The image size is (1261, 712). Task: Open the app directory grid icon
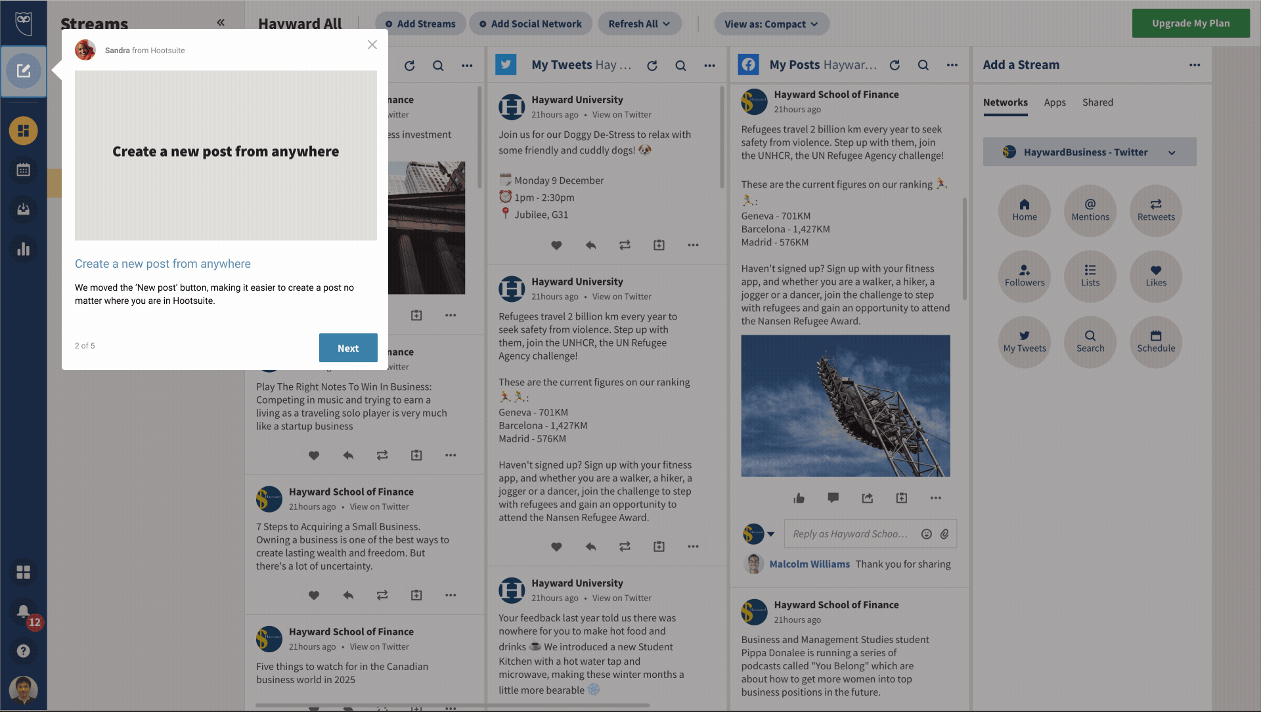click(x=24, y=572)
